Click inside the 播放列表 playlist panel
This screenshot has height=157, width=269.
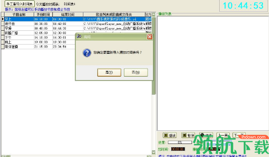tap(213, 73)
